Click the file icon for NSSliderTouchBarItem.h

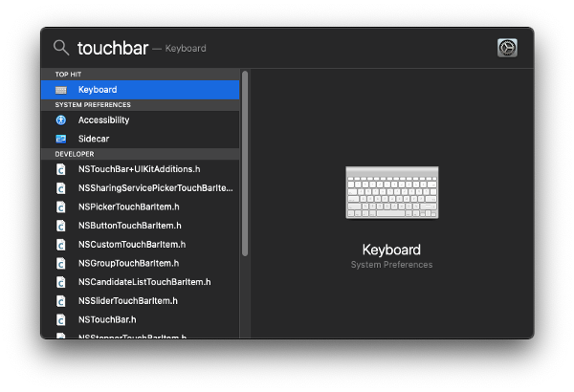click(61, 301)
